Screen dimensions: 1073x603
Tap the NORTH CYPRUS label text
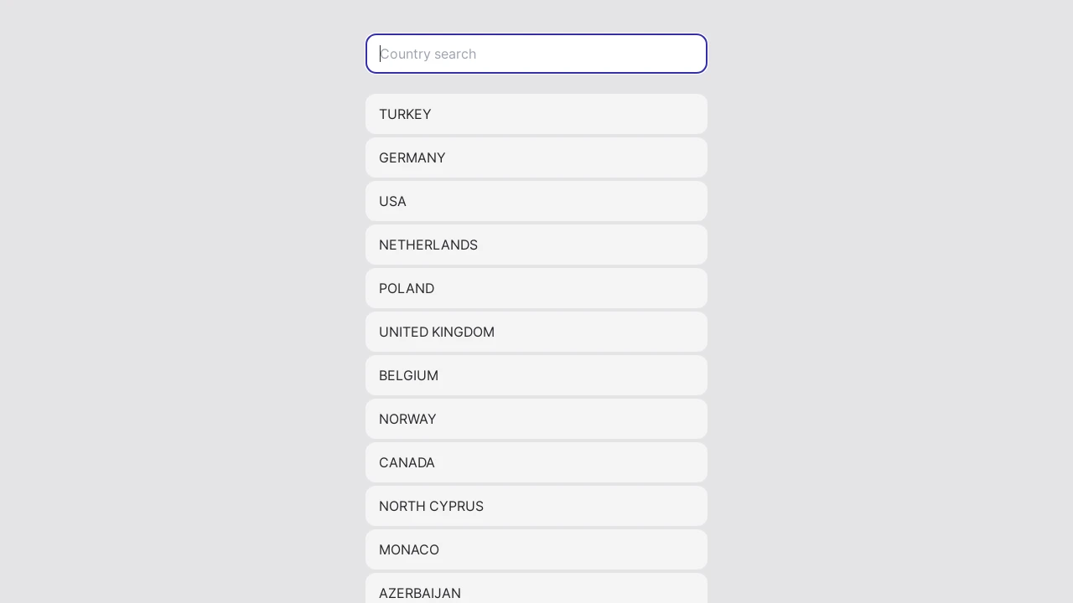(431, 506)
